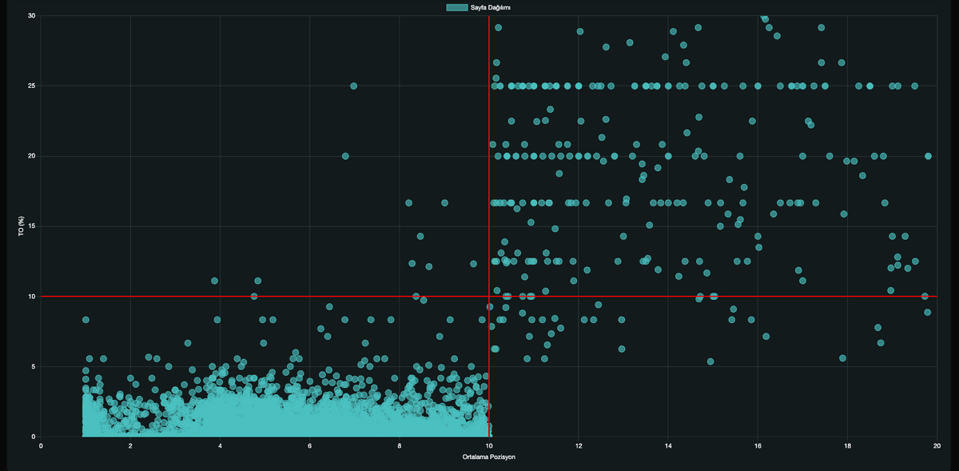This screenshot has height=471, width=959.
Task: Click the teal legend color box
Action: pyautogui.click(x=456, y=7)
